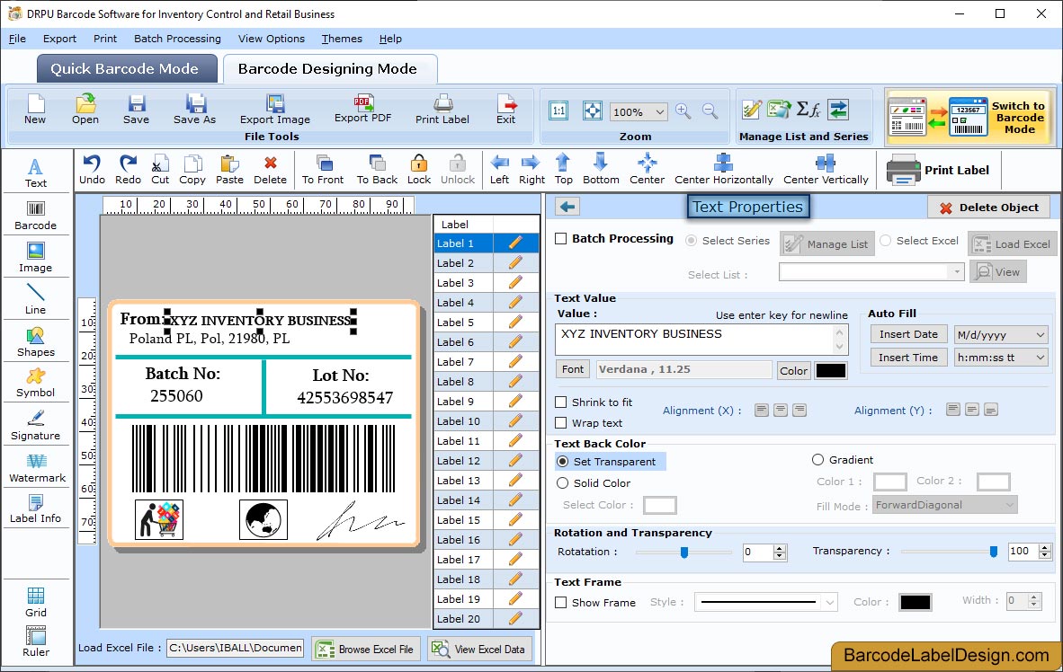Image resolution: width=1063 pixels, height=672 pixels.
Task: Select the Set Transparent radio option
Action: pyautogui.click(x=563, y=461)
